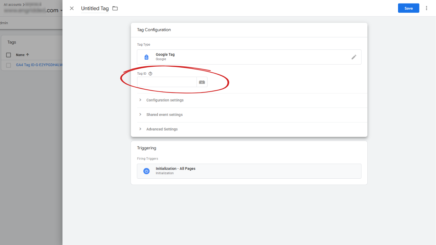Click inside the empty Tag ID field
This screenshot has width=436, height=245.
166,82
